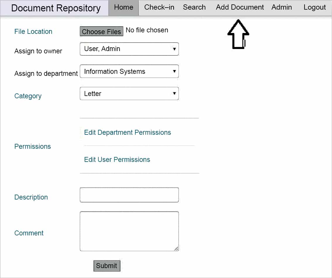The height and width of the screenshot is (278, 332).
Task: Open the Home tab
Action: [123, 8]
